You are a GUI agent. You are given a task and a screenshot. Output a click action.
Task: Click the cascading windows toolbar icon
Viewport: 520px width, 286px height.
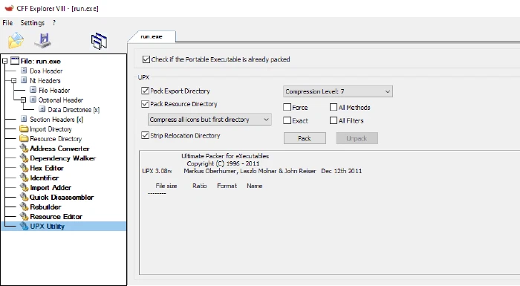point(99,41)
